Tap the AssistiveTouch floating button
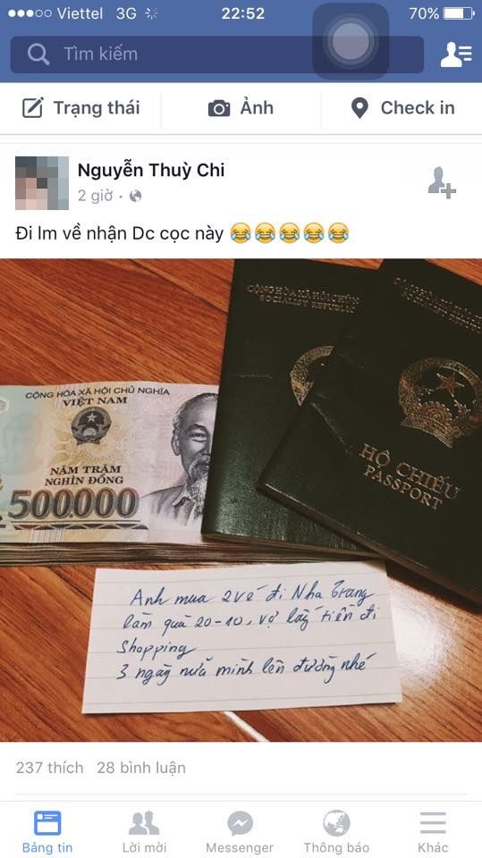This screenshot has height=858, width=482. pos(351,41)
